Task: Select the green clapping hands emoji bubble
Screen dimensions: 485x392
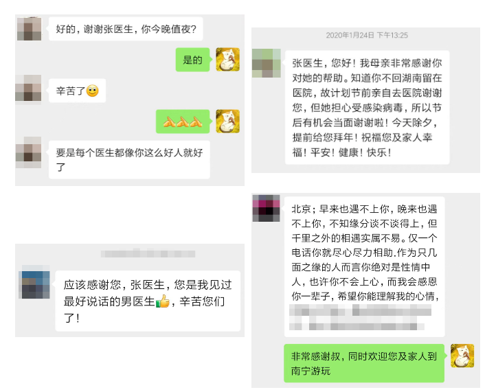Action: coord(183,122)
